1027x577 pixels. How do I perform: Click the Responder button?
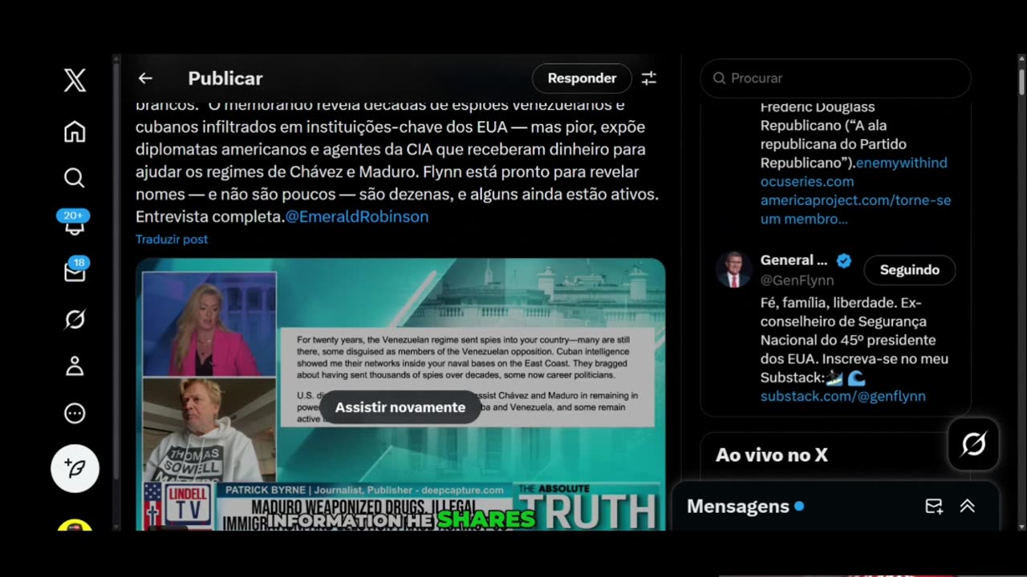582,79
